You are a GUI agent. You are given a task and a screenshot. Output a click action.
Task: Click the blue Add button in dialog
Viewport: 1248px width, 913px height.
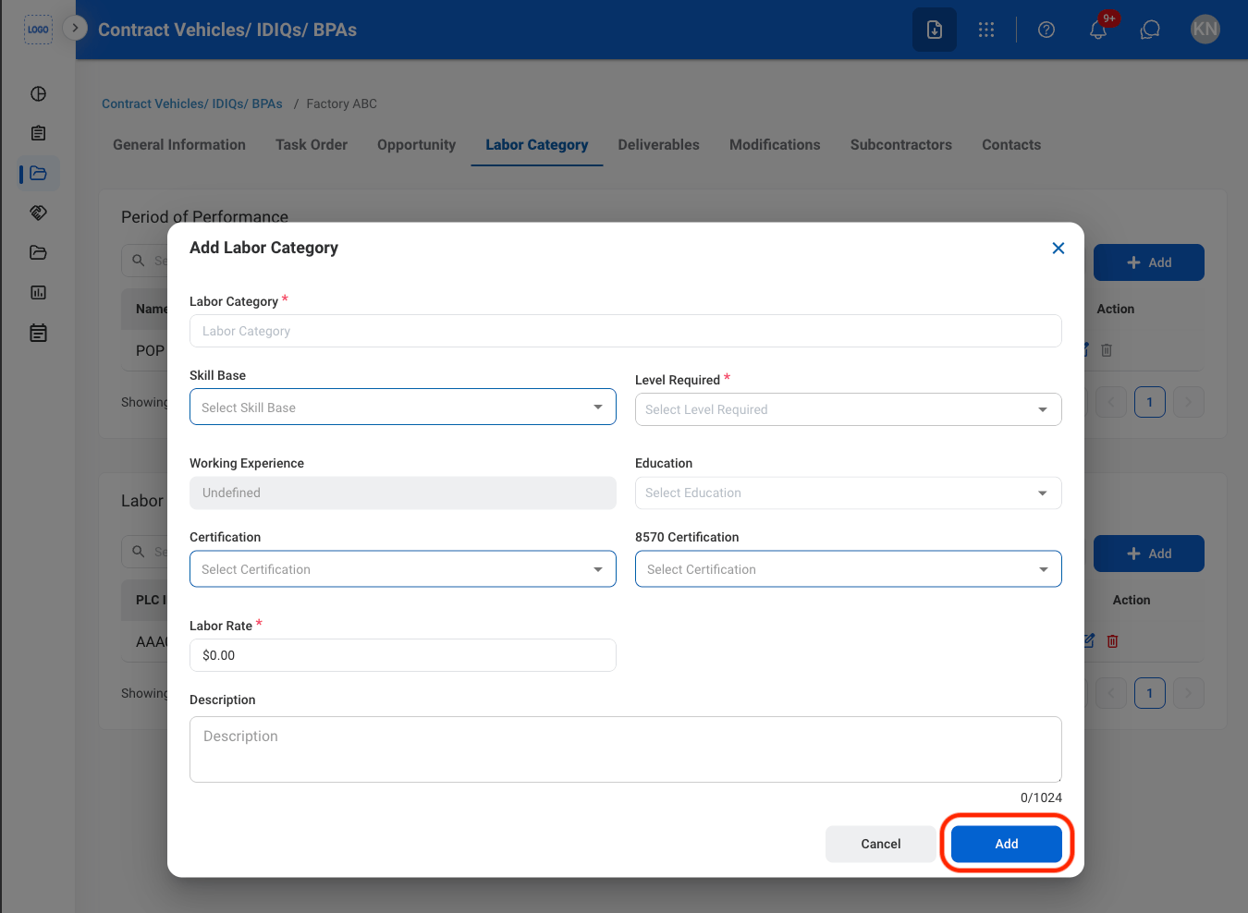point(1007,844)
